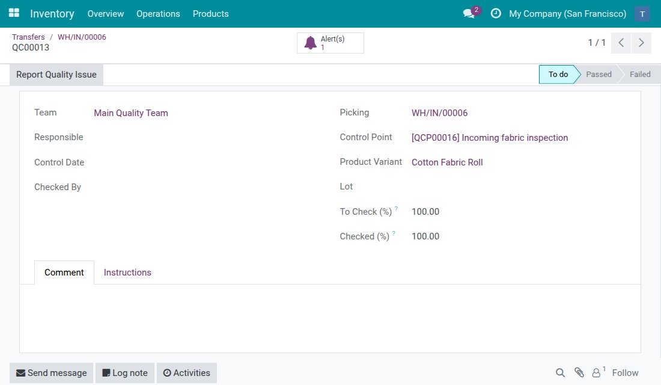Click the Alert(s) bell icon
The width and height of the screenshot is (661, 385).
311,43
